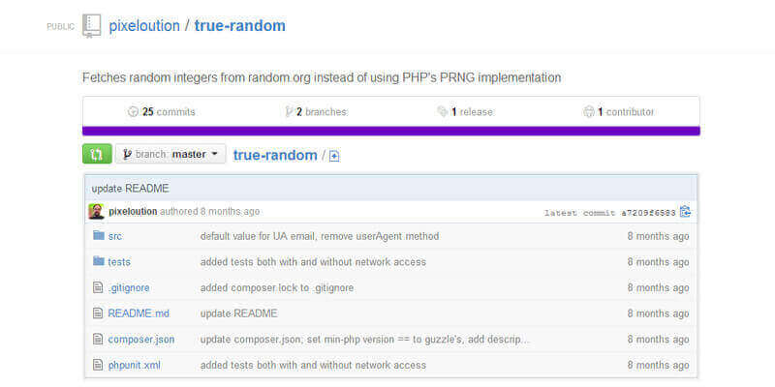Screen dimensions: 775x387
Task: View the 1 contributor tab
Action: (x=618, y=112)
